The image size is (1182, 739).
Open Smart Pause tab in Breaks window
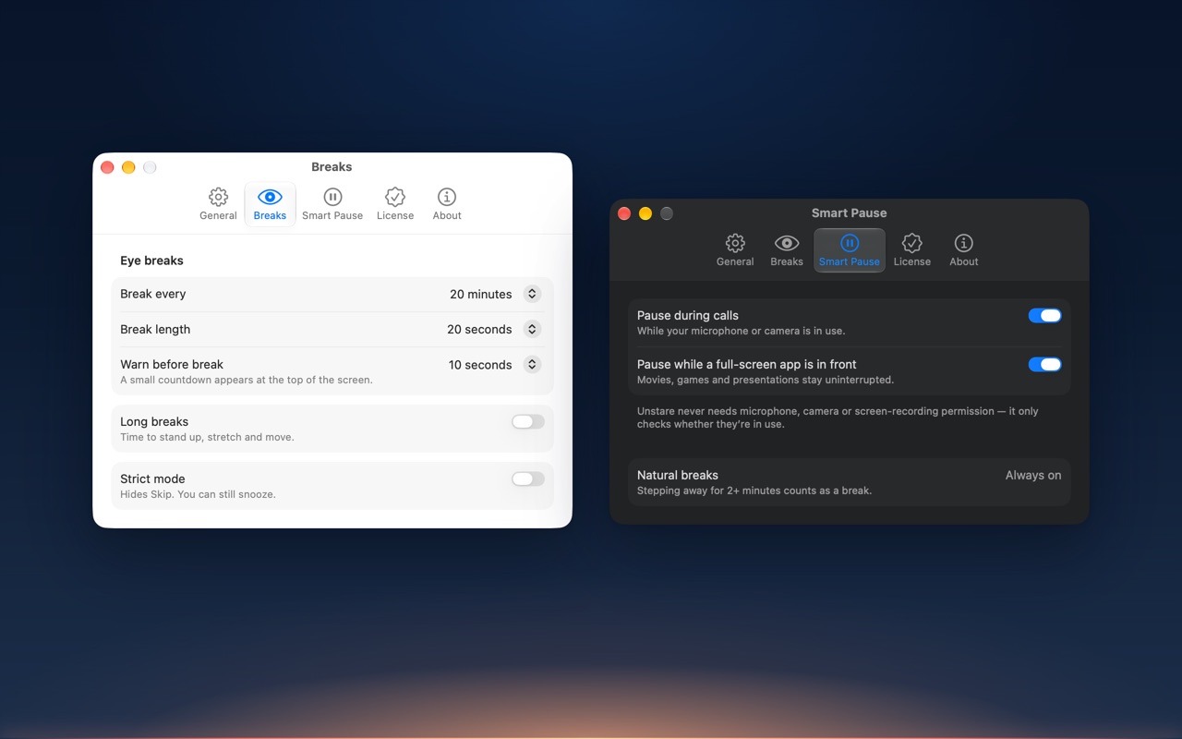click(x=332, y=204)
